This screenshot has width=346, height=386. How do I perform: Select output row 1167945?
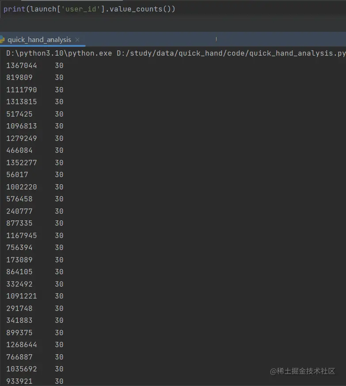click(x=35, y=235)
